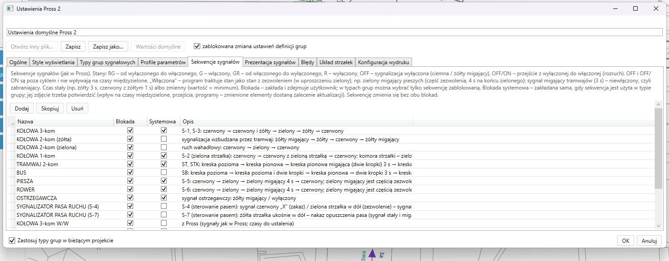This screenshot has width=669, height=261.
Task: Add a new sequence with Dodaj
Action: [22, 108]
